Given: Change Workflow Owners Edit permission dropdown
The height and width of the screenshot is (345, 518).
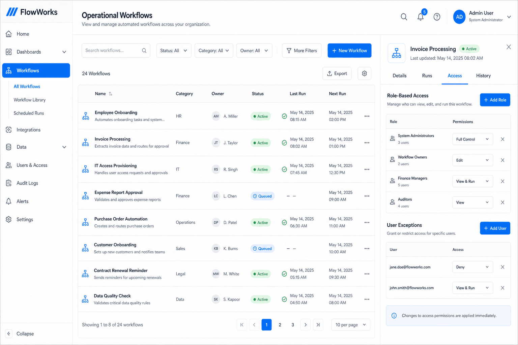Looking at the screenshot, I should click(472, 160).
